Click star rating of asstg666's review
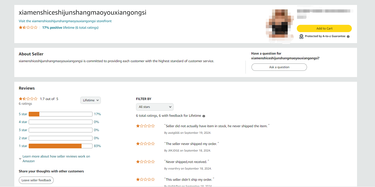This screenshot has height=187, width=375. click(x=145, y=126)
